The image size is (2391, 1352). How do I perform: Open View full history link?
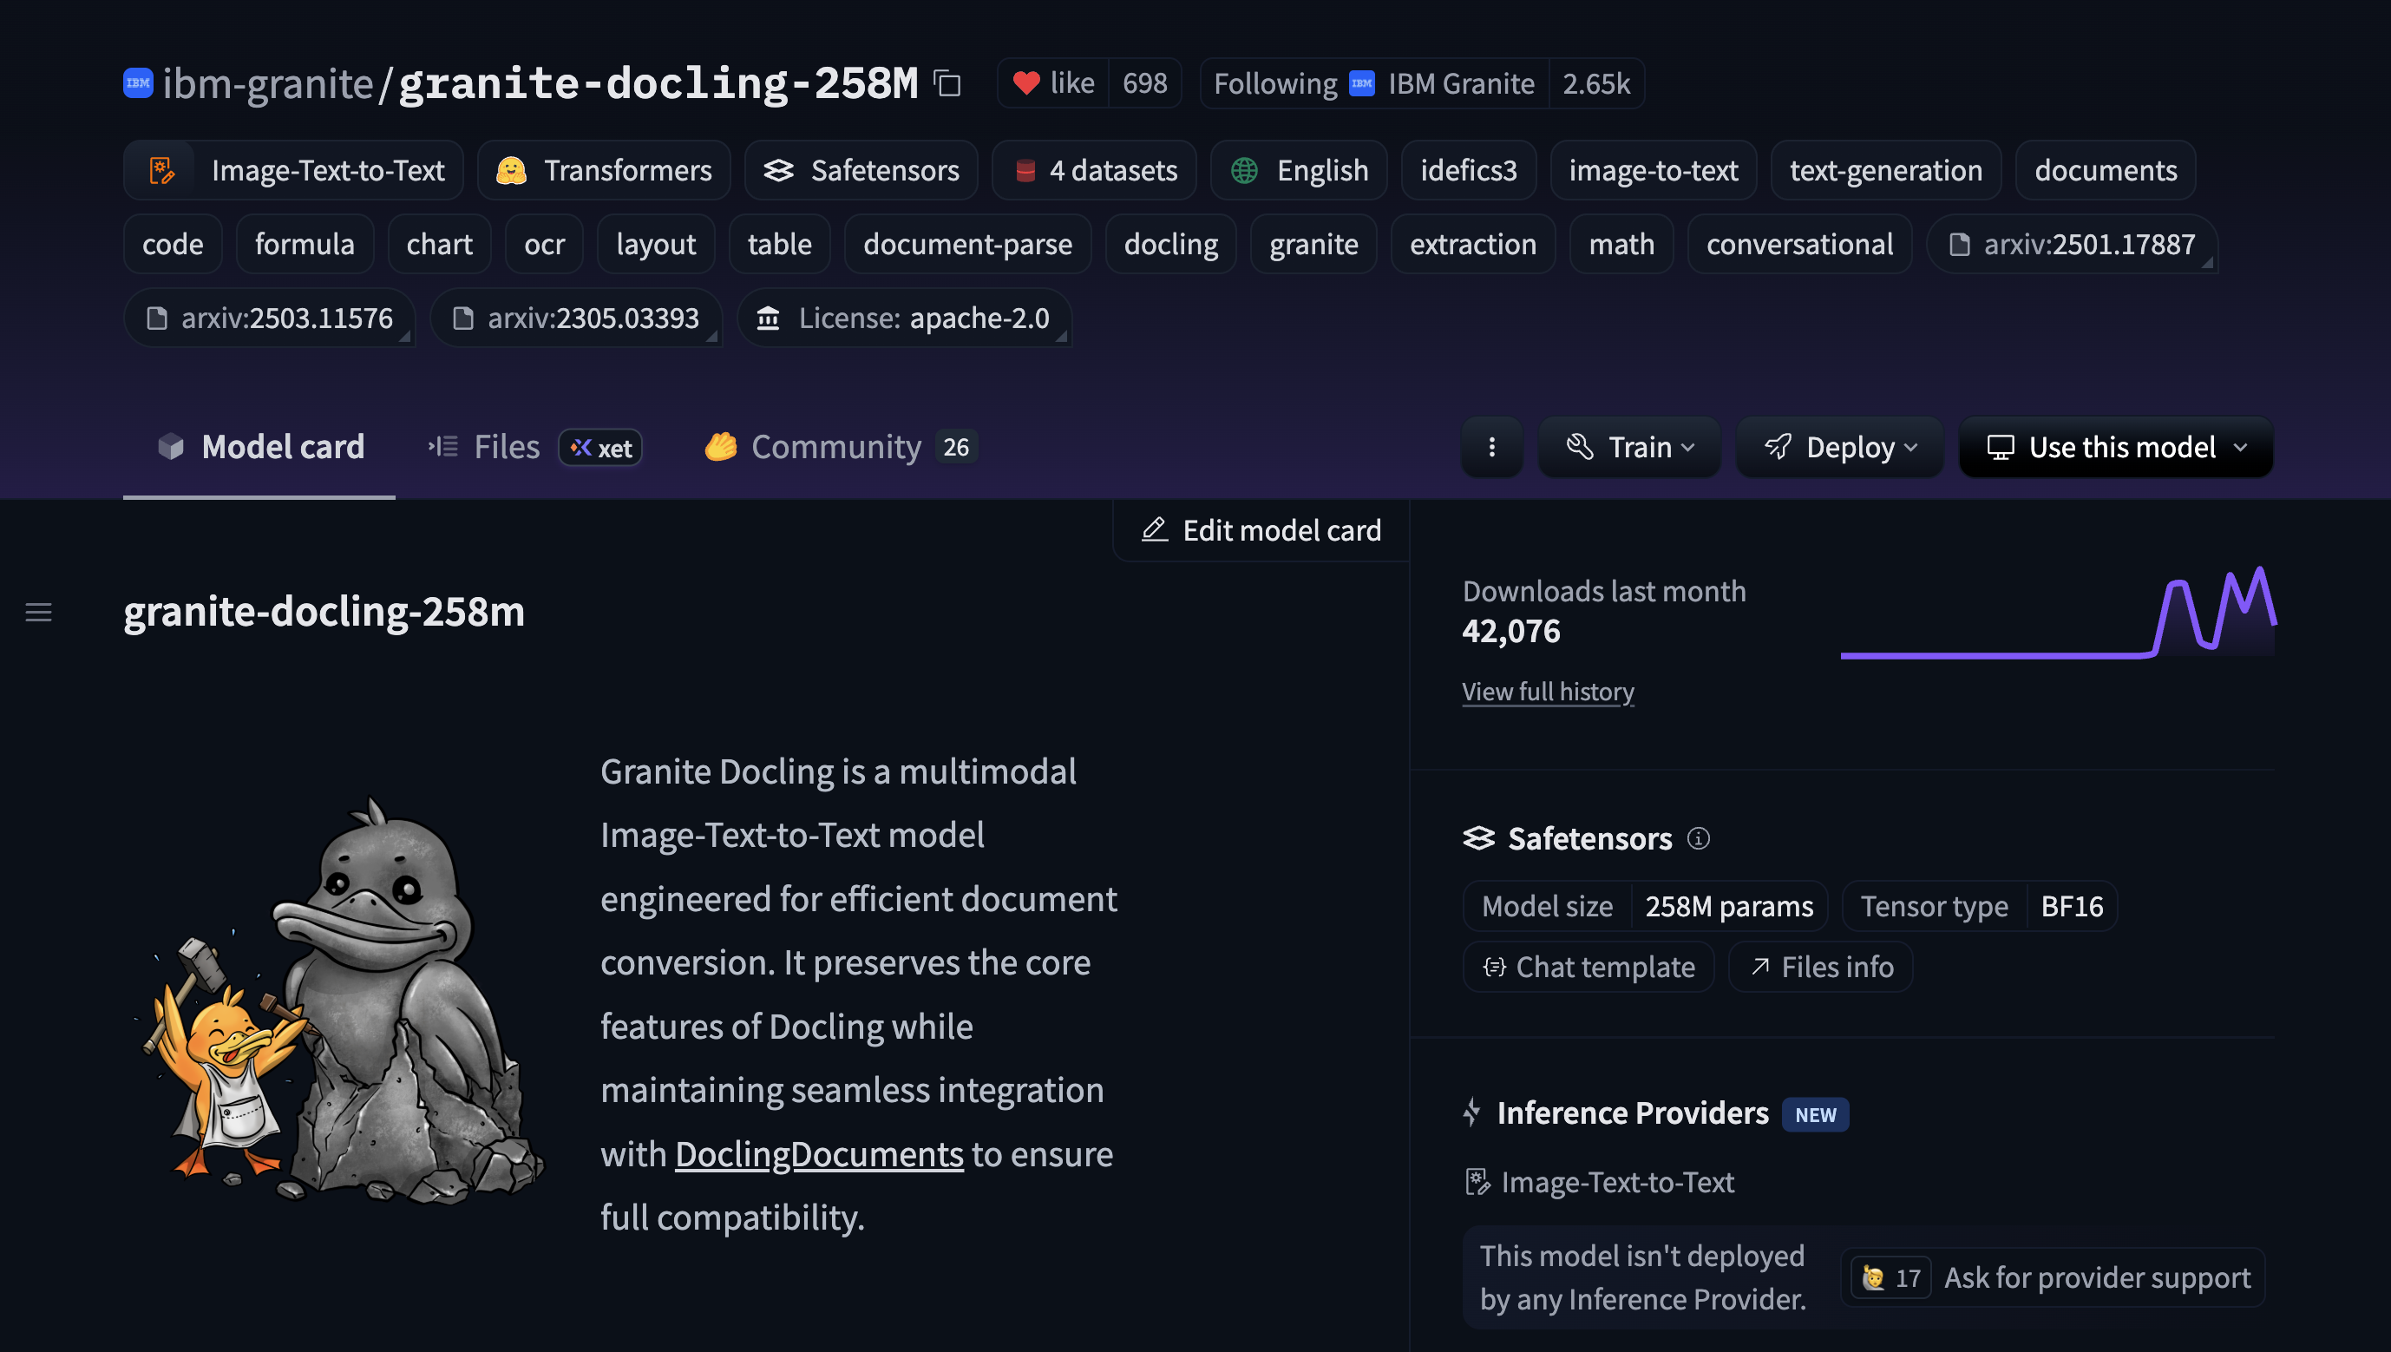tap(1547, 691)
